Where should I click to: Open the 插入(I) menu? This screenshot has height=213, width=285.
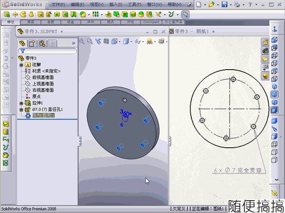coord(115,5)
